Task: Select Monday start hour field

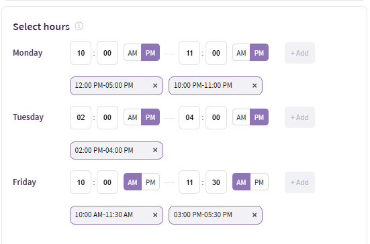Action: (81, 53)
